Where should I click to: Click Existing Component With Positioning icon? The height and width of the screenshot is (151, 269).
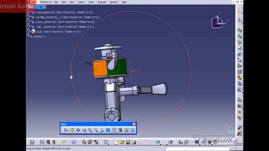pos(240,54)
